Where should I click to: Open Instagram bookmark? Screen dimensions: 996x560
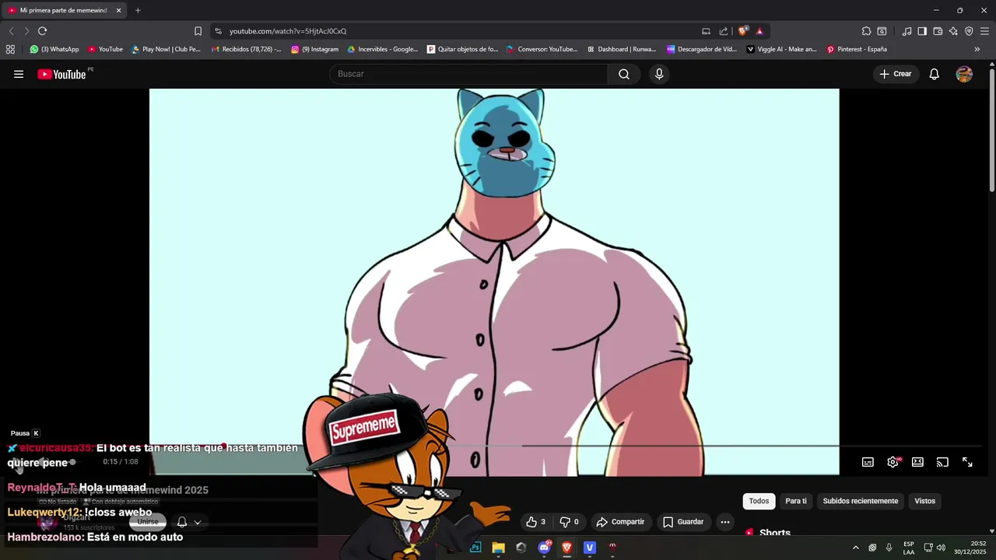pos(315,49)
